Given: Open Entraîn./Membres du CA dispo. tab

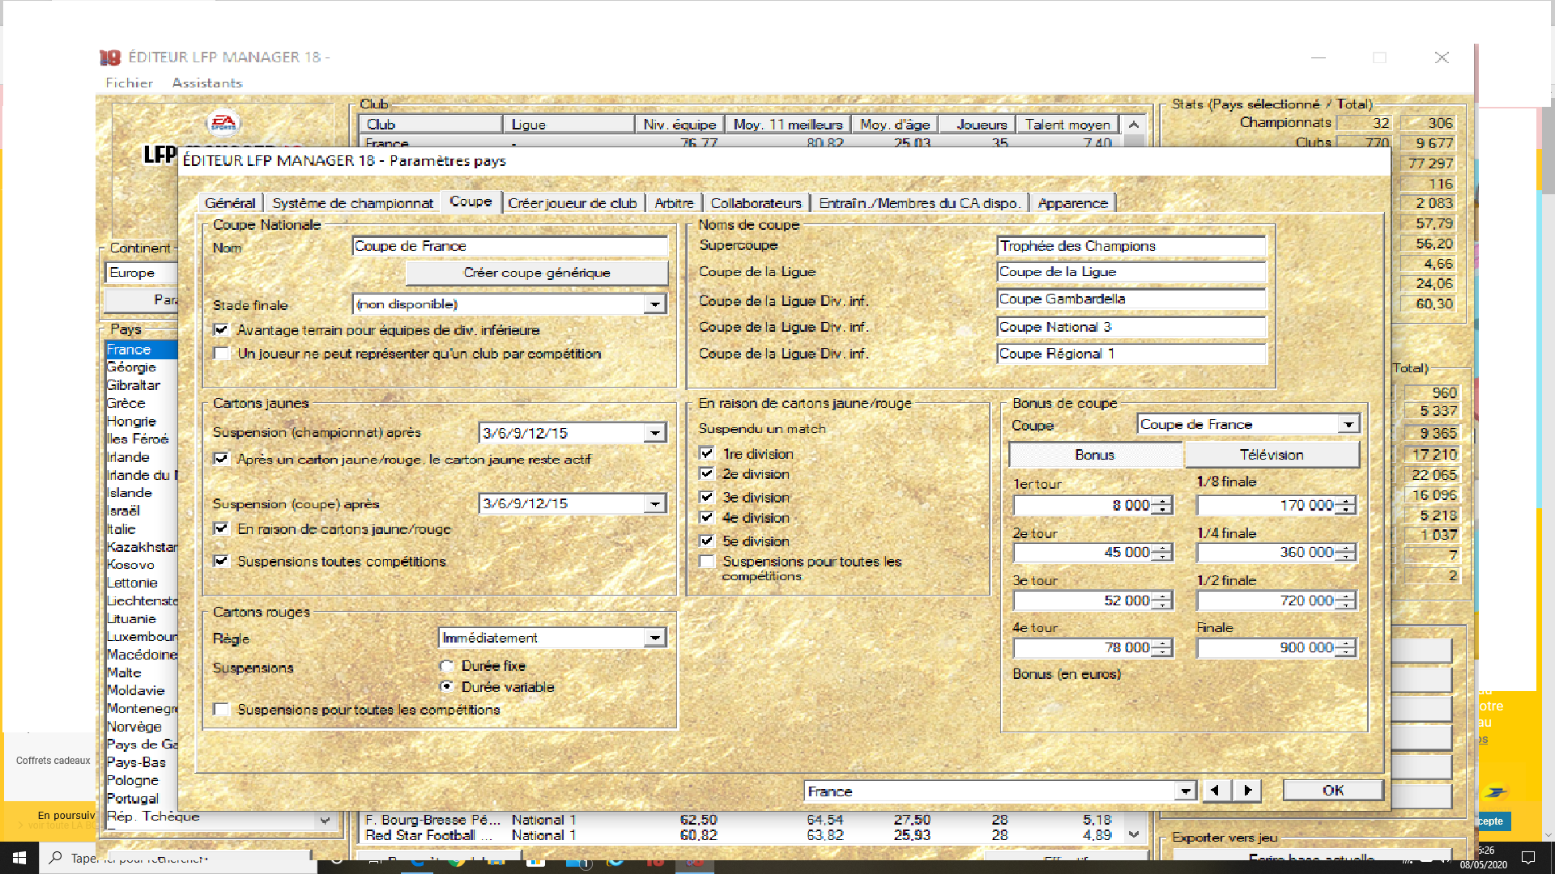Looking at the screenshot, I should [919, 203].
